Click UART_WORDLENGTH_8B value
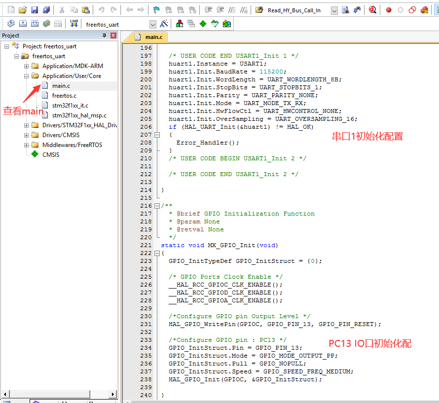The width and height of the screenshot is (439, 403). point(303,79)
